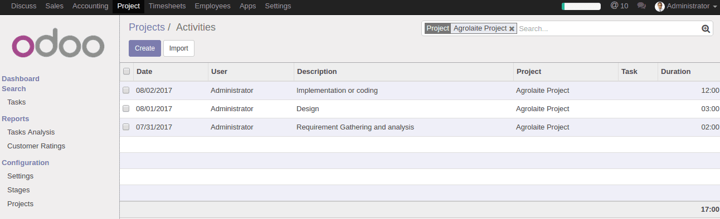Click the progress bar in top bar
The width and height of the screenshot is (720, 219).
pos(581,6)
